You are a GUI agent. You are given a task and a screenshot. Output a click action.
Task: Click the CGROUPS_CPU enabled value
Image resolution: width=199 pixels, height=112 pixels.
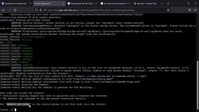[22, 45]
